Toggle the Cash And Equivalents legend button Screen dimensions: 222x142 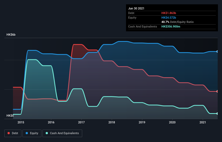coord(62,133)
